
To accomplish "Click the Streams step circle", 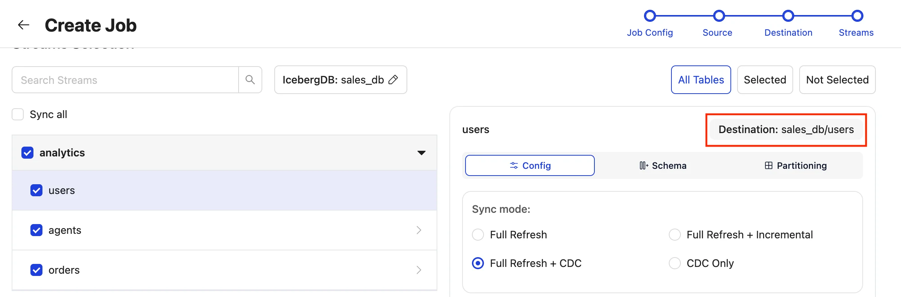I will tap(857, 16).
